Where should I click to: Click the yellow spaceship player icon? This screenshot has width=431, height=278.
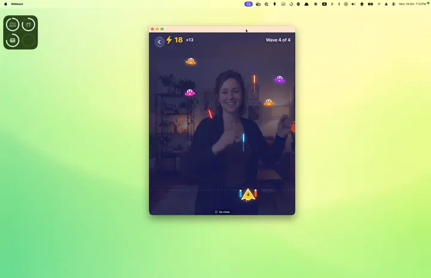tap(248, 194)
